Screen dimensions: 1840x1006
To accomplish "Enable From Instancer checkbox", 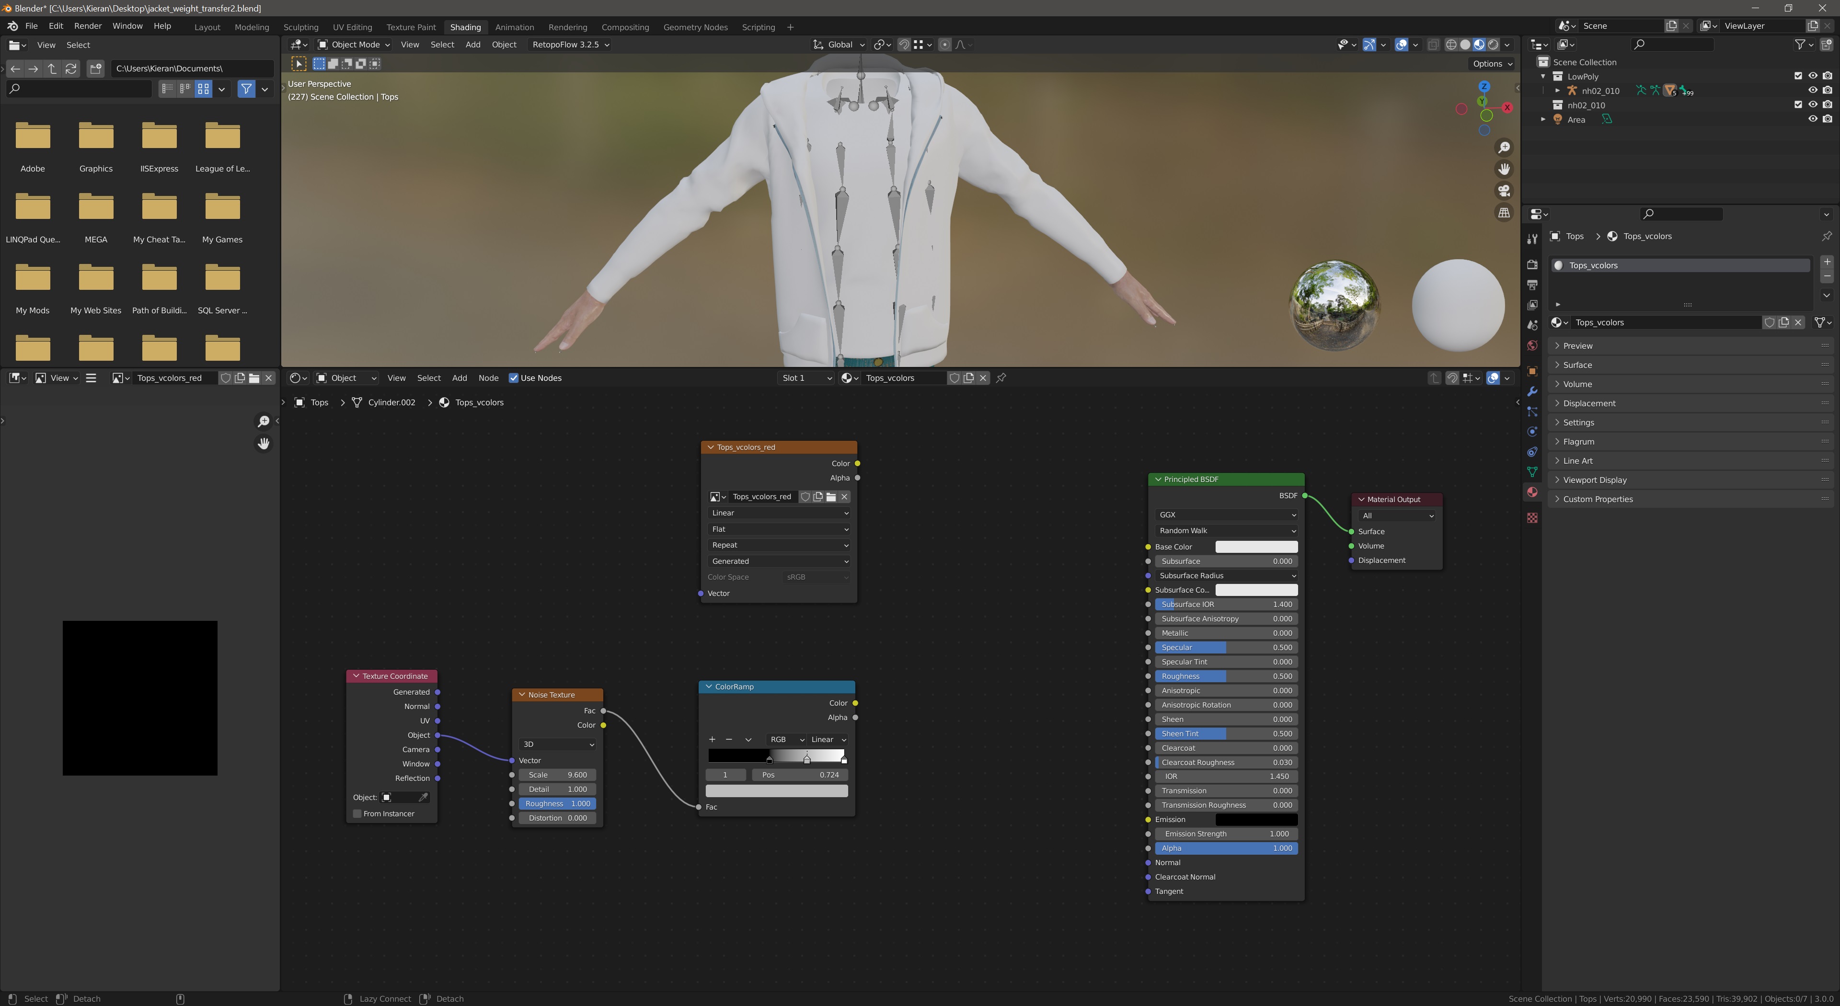I will tap(357, 814).
